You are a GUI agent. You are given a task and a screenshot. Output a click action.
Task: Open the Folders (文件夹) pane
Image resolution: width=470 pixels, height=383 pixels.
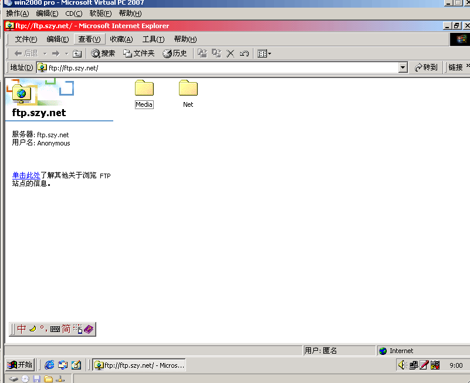coord(138,53)
